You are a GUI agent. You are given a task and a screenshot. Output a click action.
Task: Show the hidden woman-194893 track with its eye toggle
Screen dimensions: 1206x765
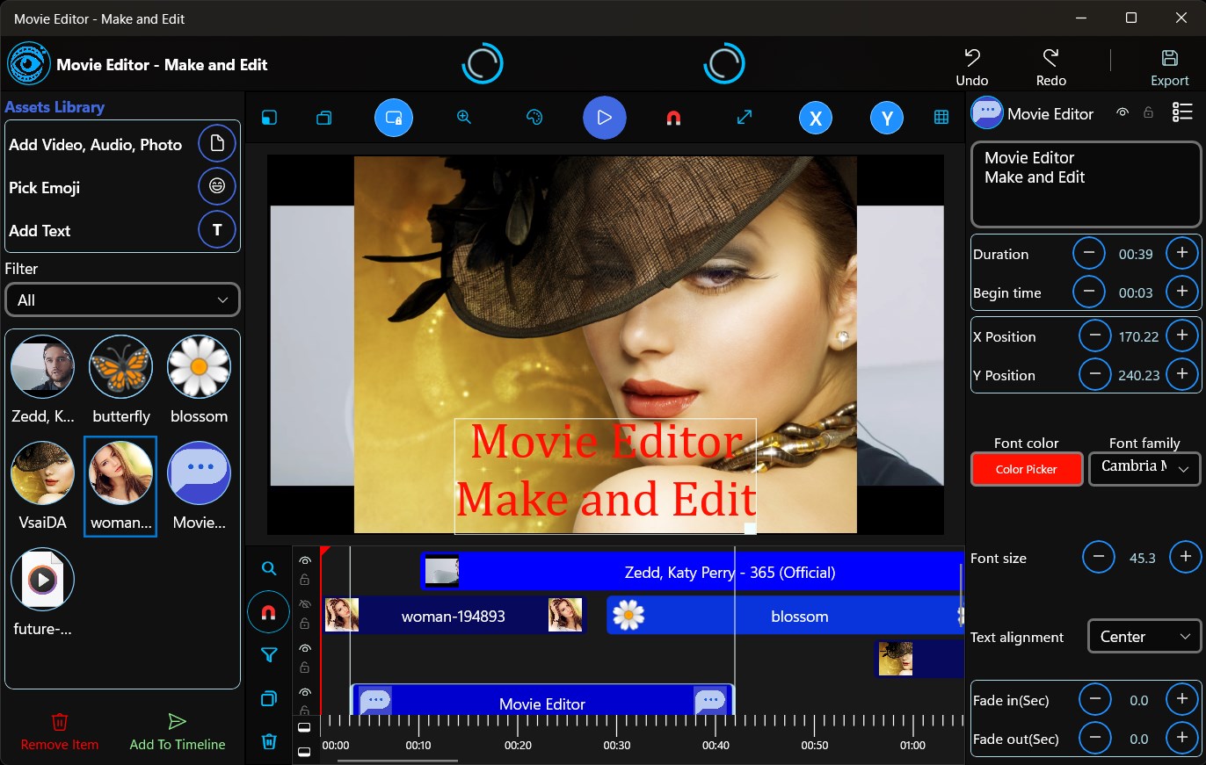pos(305,603)
